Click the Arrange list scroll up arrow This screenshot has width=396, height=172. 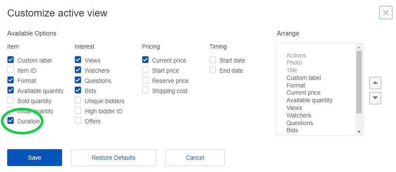(x=359, y=47)
